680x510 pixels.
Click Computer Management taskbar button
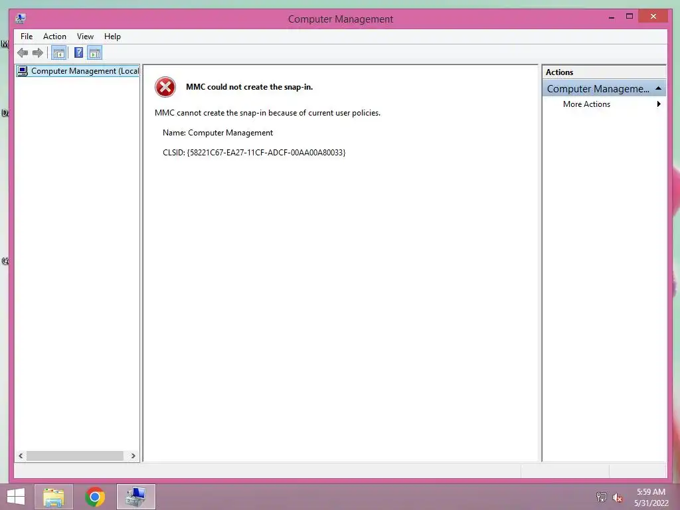135,497
